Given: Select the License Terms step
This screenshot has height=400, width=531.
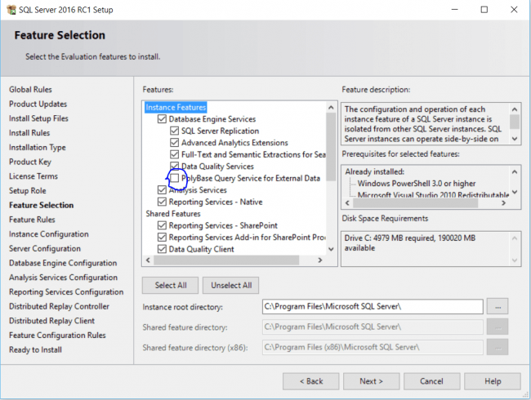Looking at the screenshot, I should (33, 176).
